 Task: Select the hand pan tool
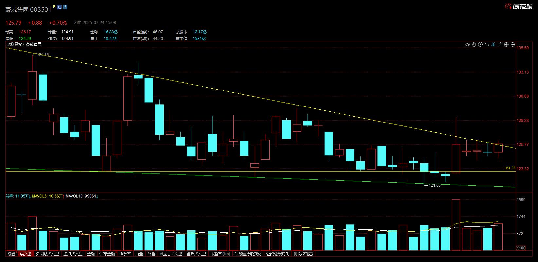coord(474,44)
